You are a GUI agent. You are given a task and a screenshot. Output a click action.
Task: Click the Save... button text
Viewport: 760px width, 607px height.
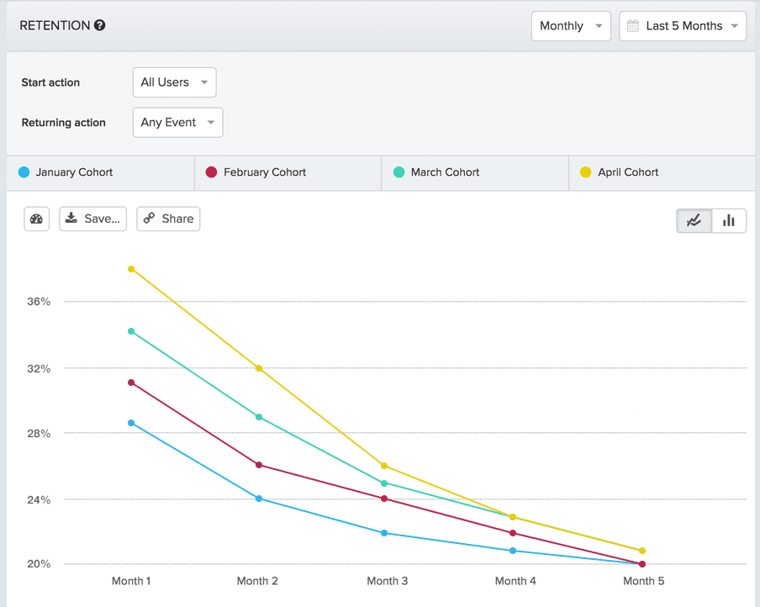[103, 219]
